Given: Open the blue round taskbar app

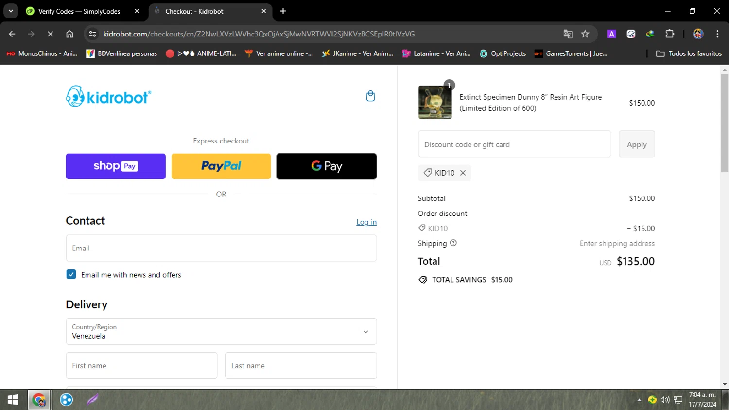Looking at the screenshot, I should 66,400.
